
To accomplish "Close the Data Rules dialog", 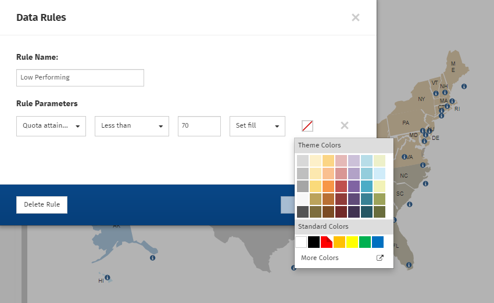I will [x=356, y=17].
